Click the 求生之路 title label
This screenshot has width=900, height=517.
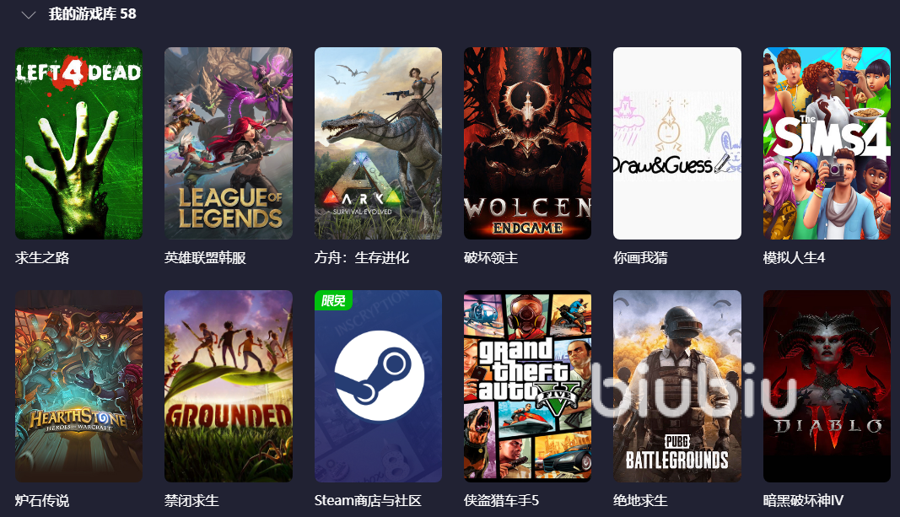tap(42, 257)
